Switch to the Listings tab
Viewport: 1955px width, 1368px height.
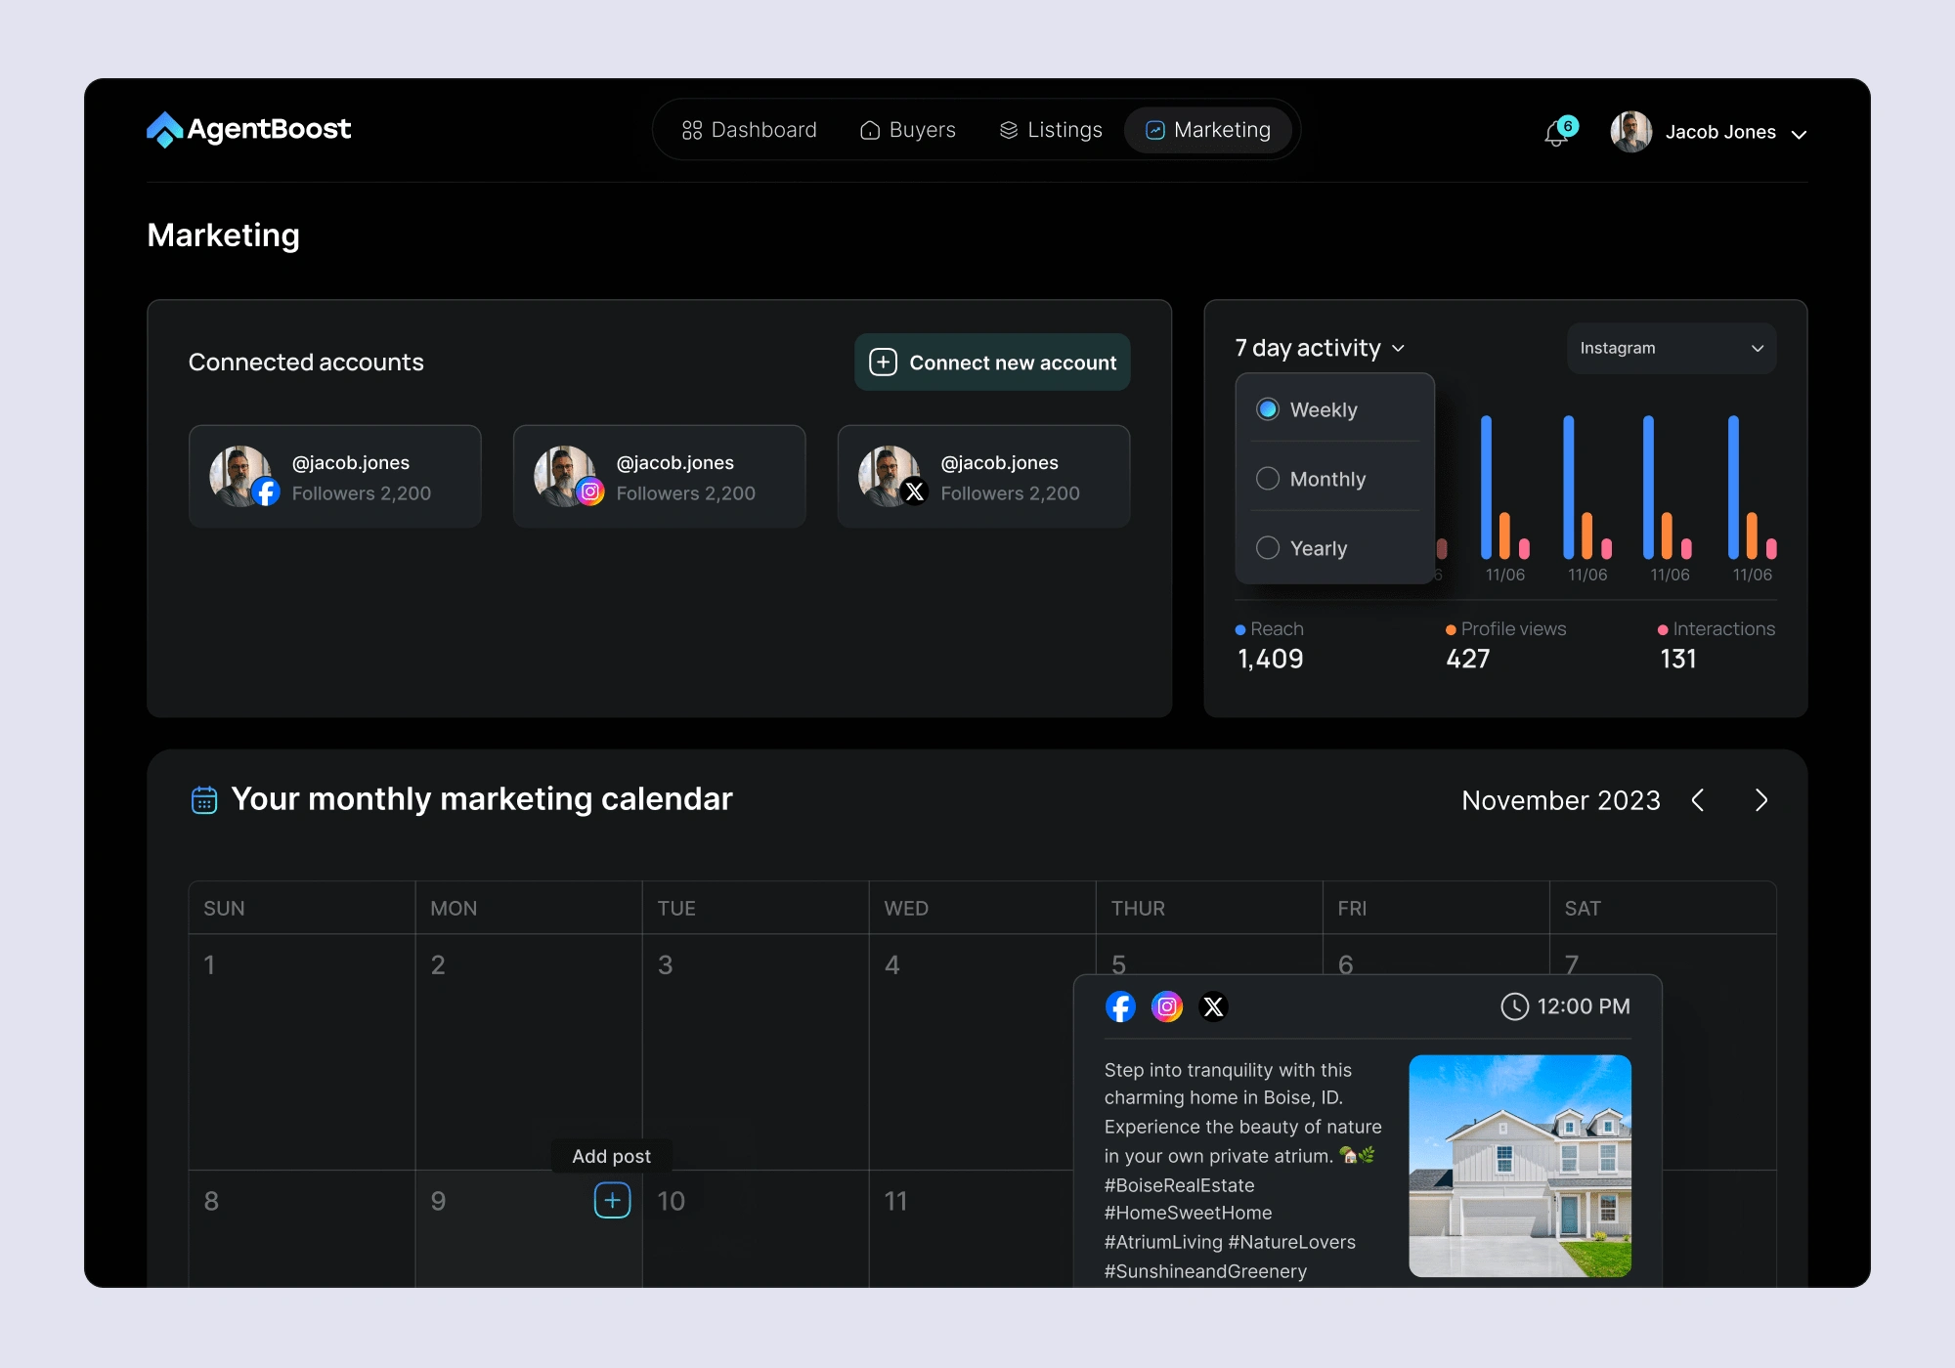tap(1051, 130)
